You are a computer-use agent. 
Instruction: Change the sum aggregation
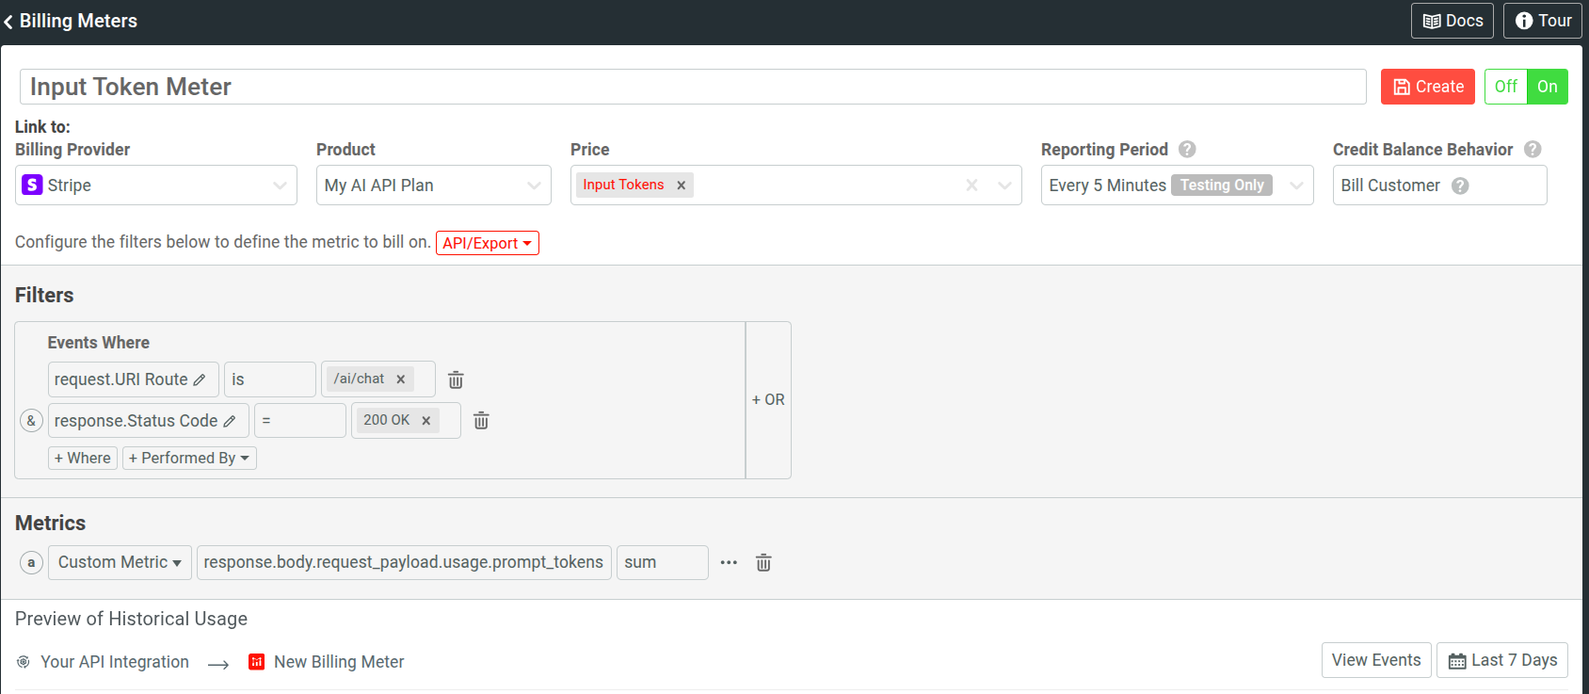pyautogui.click(x=663, y=563)
